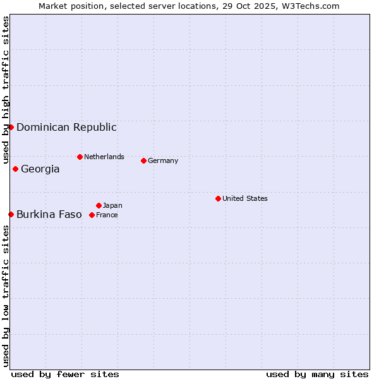Click the Burkina Faso label text

point(49,214)
